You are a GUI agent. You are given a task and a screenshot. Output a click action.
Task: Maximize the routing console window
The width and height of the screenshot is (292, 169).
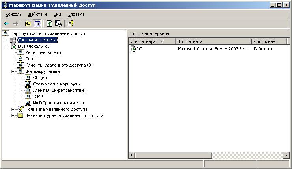pos(279,5)
